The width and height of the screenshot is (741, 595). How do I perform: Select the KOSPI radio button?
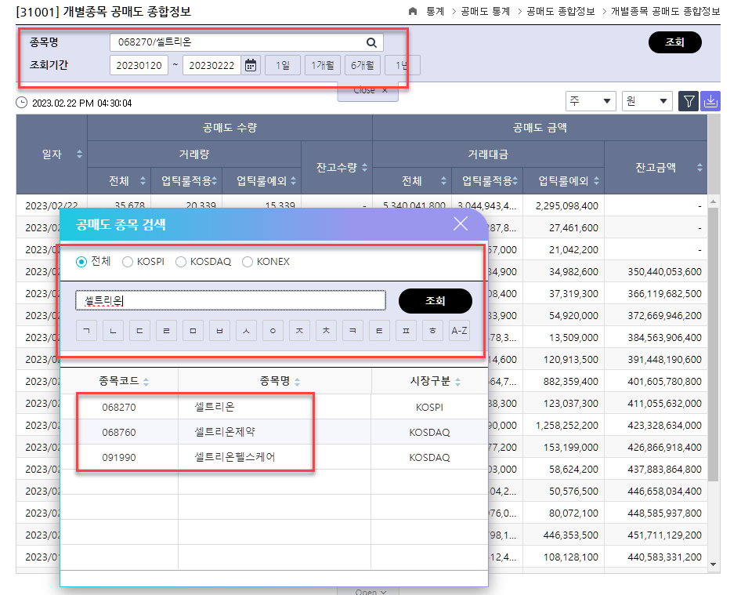click(x=128, y=262)
